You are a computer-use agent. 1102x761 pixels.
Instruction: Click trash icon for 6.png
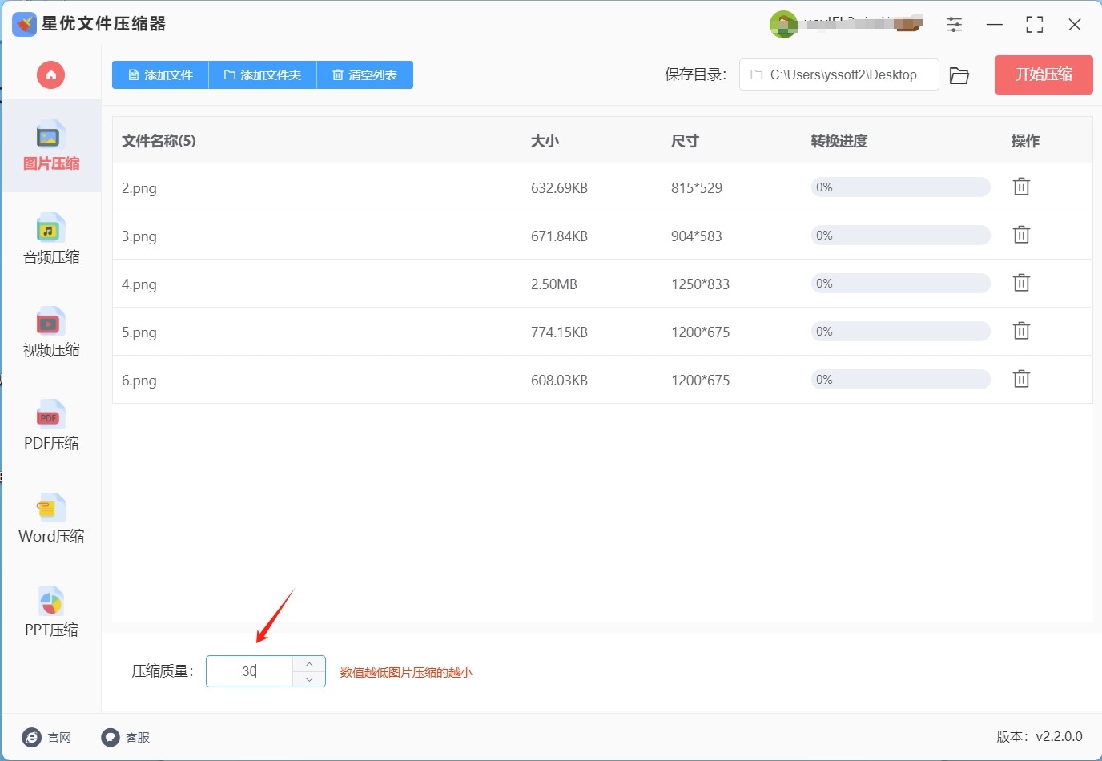point(1021,379)
